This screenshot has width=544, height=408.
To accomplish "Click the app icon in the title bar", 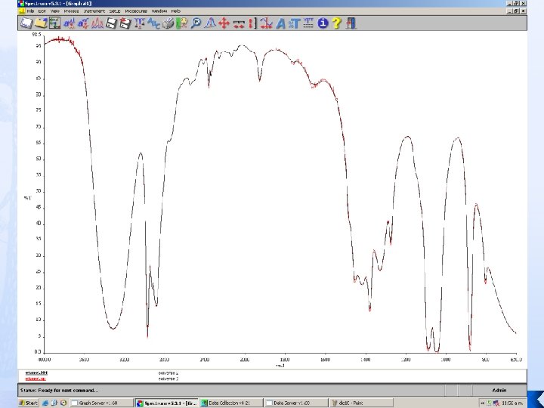I will coord(21,4).
